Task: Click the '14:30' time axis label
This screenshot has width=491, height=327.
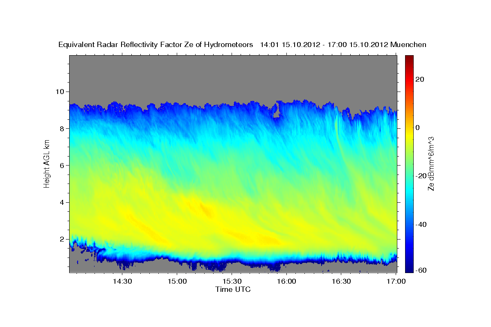Action: [122, 281]
